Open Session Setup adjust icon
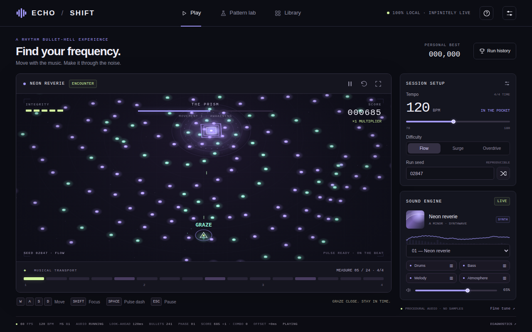Image resolution: width=532 pixels, height=332 pixels. 507,83
